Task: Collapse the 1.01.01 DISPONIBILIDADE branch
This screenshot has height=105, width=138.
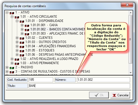Action: [x=17, y=21]
